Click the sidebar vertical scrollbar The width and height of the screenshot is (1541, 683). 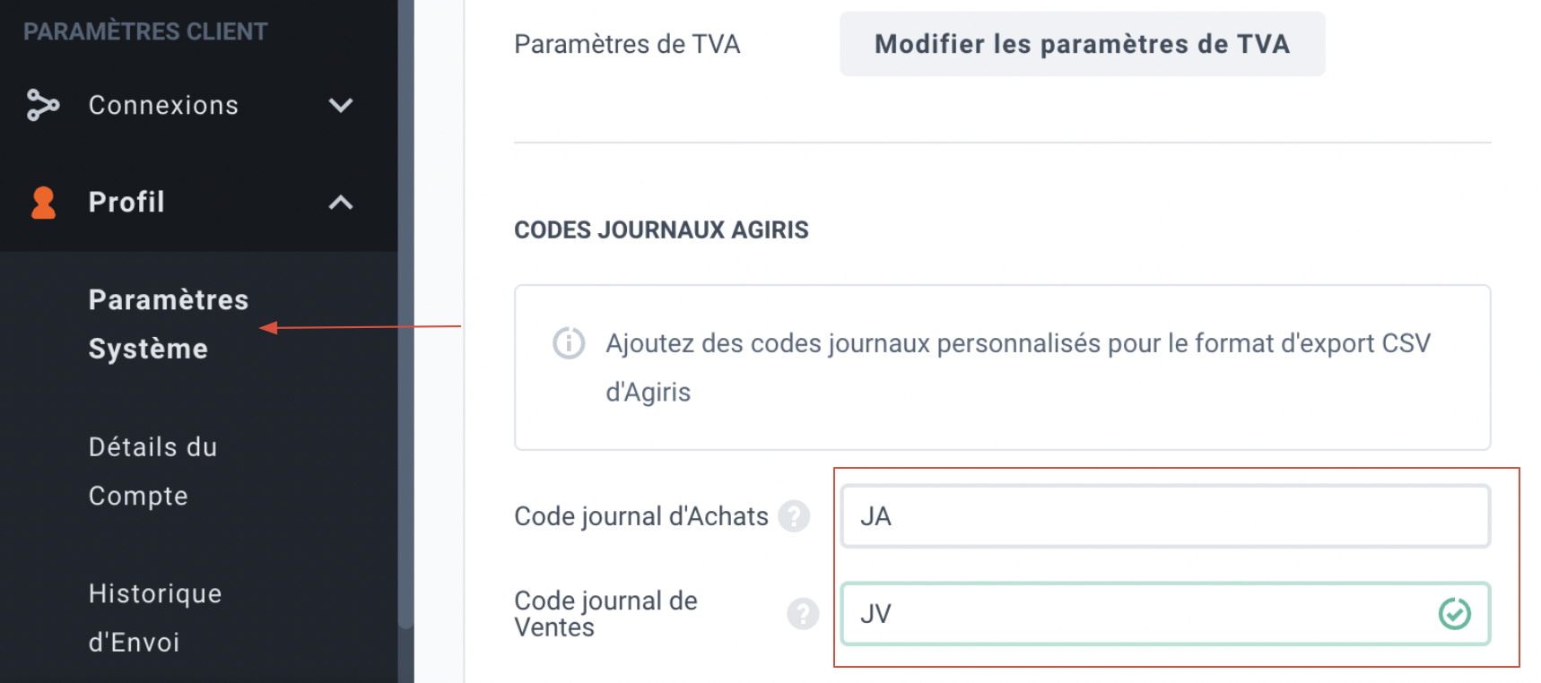(x=405, y=314)
